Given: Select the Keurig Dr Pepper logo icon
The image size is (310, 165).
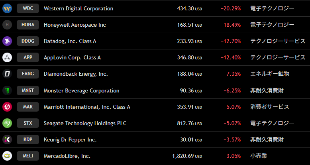Looking at the screenshot, I should pos(7,139).
